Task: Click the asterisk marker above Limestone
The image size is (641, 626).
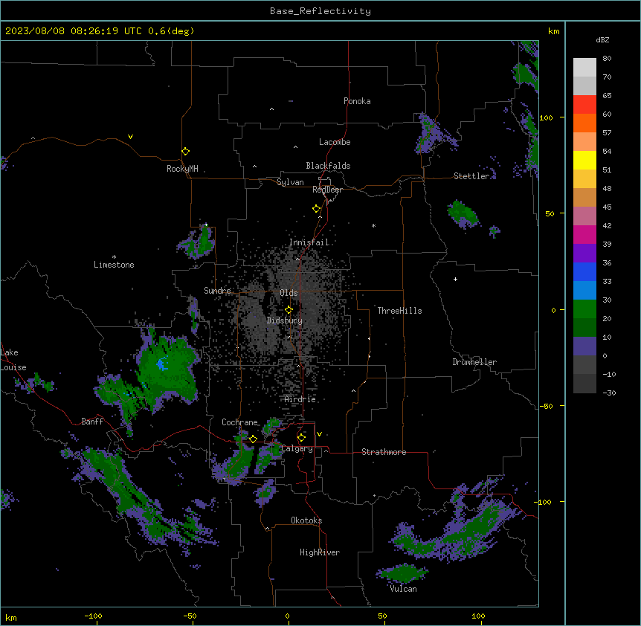Action: click(x=114, y=257)
